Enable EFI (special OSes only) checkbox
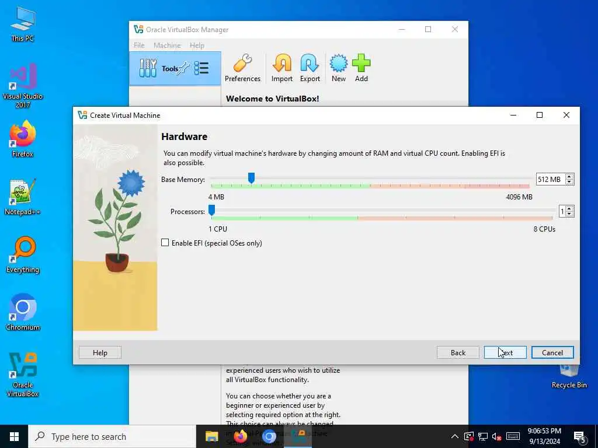Screen dimensions: 598x448 point(165,243)
